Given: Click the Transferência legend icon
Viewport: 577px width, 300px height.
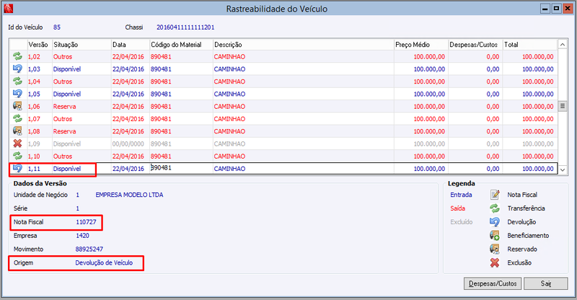Looking at the screenshot, I should tap(495, 208).
